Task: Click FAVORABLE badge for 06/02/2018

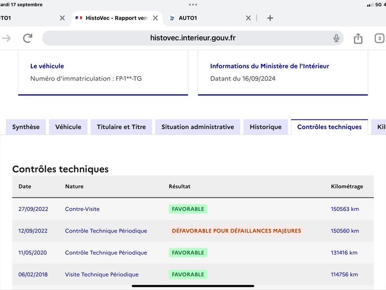Action: click(x=188, y=275)
